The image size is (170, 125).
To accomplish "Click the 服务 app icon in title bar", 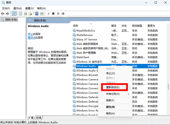I will 3,3.
